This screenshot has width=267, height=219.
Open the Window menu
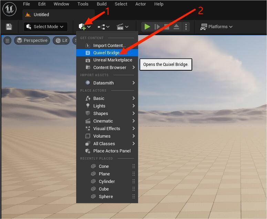(61, 4)
